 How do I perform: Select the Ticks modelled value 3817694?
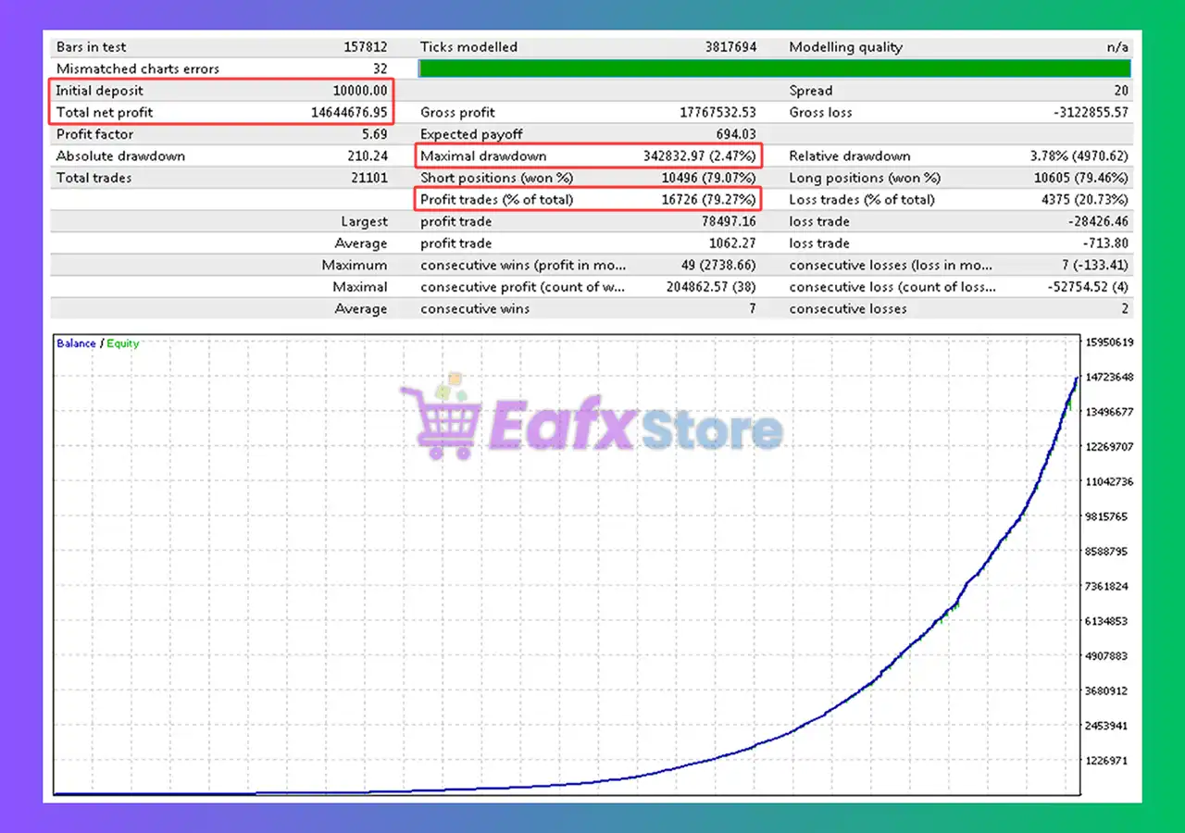(729, 47)
